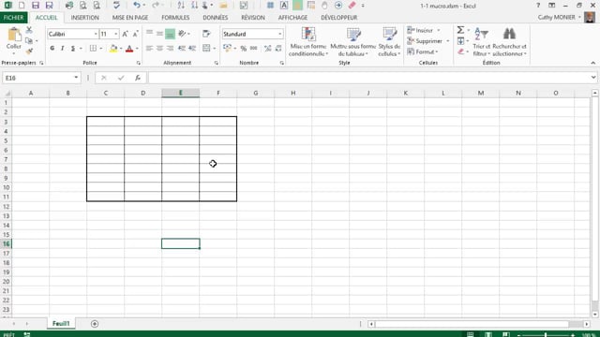Click the AutoSum sigma icon
This screenshot has width=600, height=337.
(460, 30)
